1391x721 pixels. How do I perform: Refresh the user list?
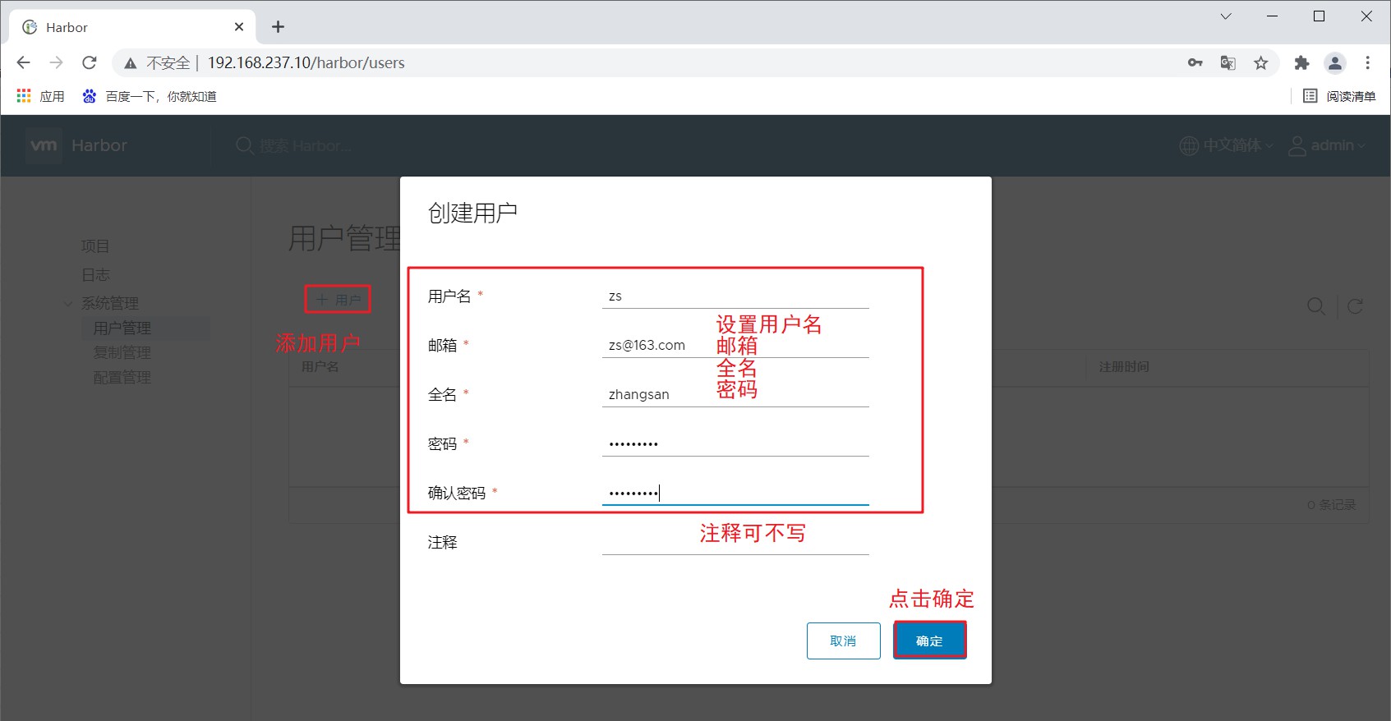coord(1356,306)
